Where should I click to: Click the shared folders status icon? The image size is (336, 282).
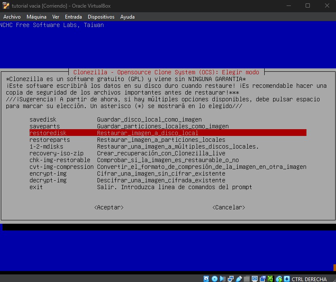pos(247,279)
